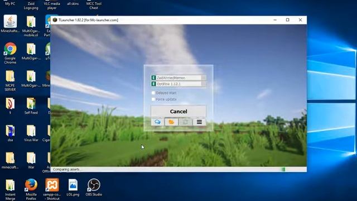Select the Google Chrome desktop shortcut

(10, 53)
